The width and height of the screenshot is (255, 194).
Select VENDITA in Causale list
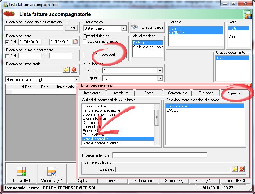coord(196,33)
